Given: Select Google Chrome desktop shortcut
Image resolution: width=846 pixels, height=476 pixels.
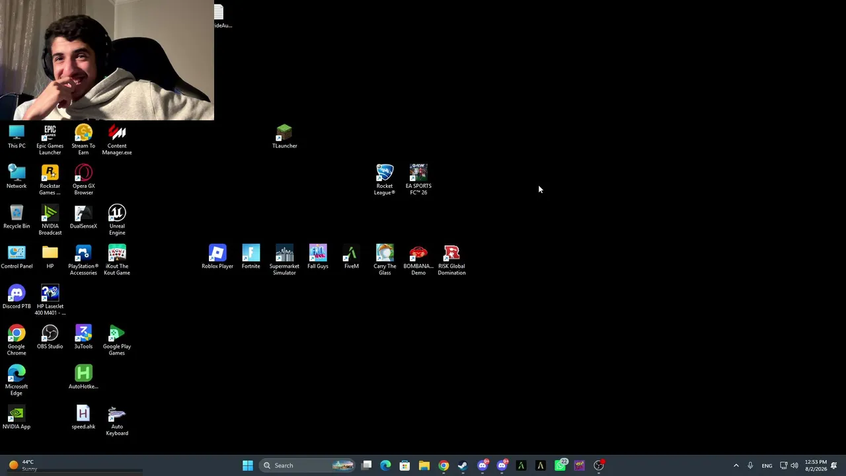Looking at the screenshot, I should [17, 341].
